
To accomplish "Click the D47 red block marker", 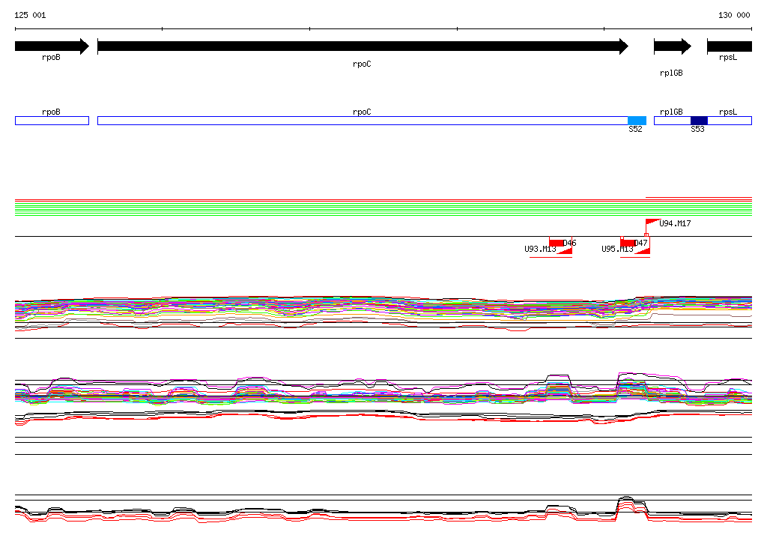I will pyautogui.click(x=628, y=243).
